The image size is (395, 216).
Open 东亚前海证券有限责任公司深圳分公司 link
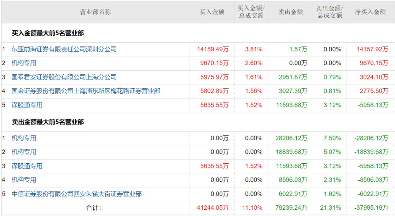point(64,49)
